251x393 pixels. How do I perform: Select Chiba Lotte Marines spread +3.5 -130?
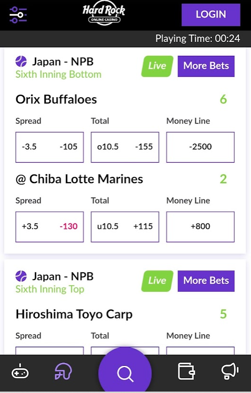pos(50,227)
